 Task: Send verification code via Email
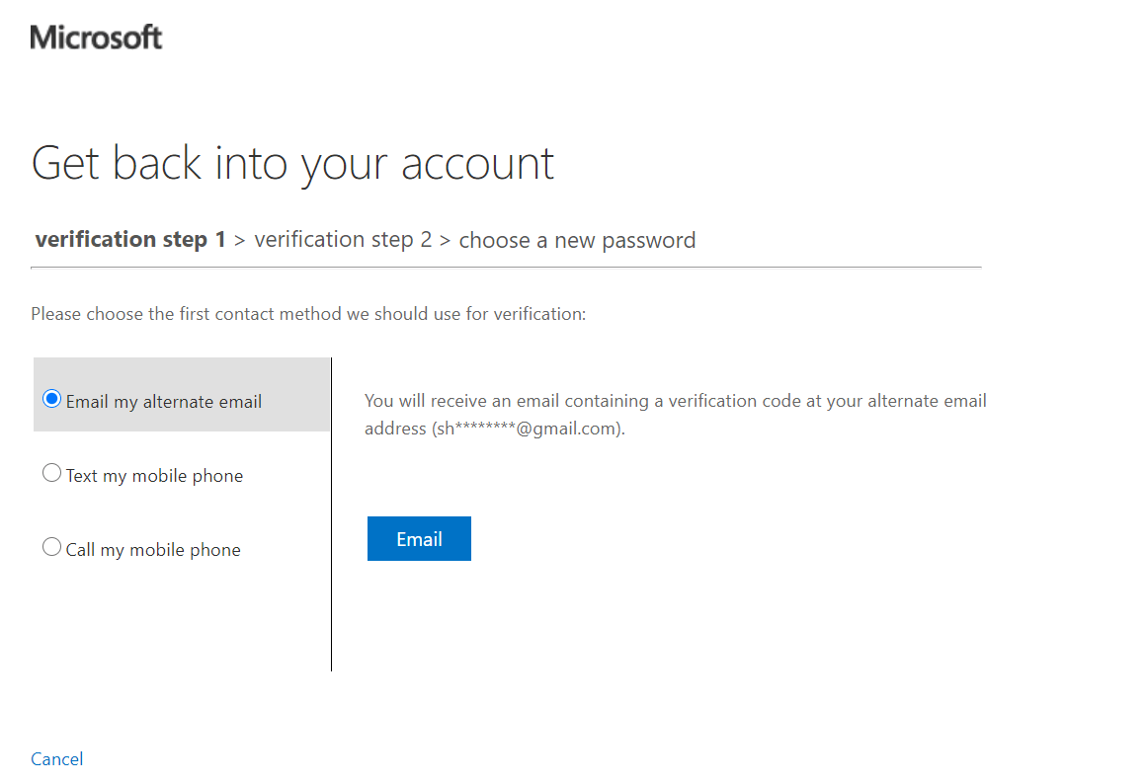(419, 538)
